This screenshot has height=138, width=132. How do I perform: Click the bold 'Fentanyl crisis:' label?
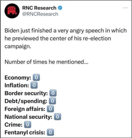point(25,132)
